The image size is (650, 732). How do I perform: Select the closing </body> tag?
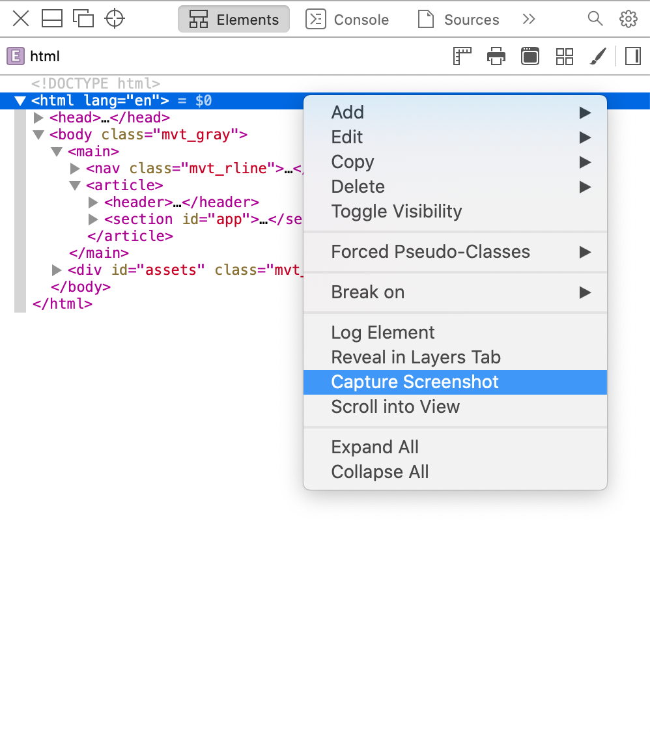pos(81,287)
